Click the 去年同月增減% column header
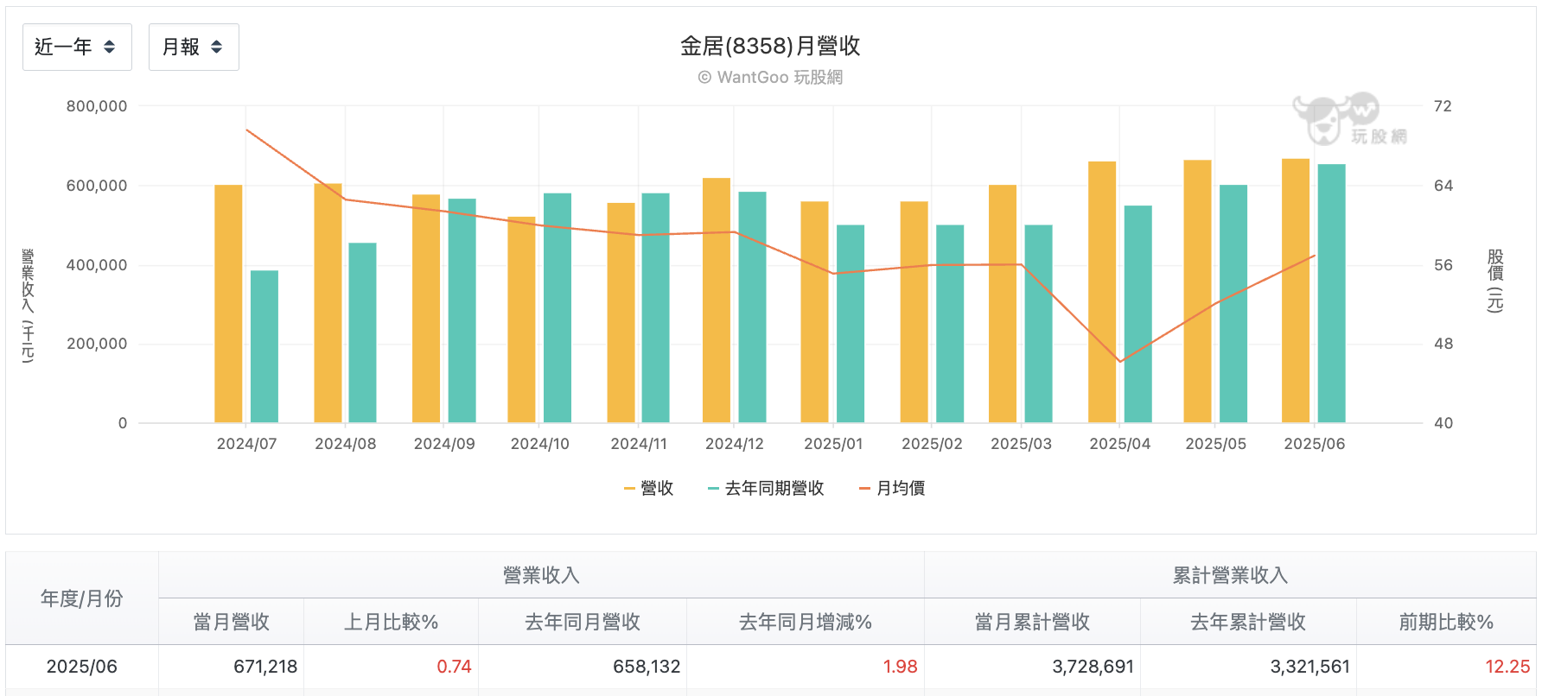1542x696 pixels. point(806,622)
